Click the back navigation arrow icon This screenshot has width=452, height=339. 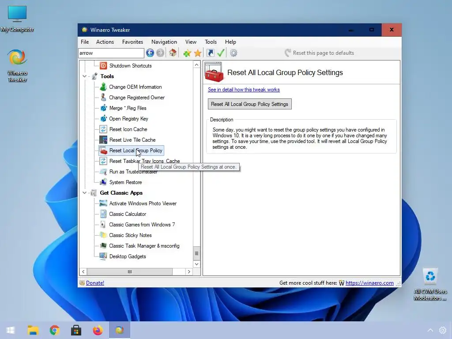[x=150, y=53]
